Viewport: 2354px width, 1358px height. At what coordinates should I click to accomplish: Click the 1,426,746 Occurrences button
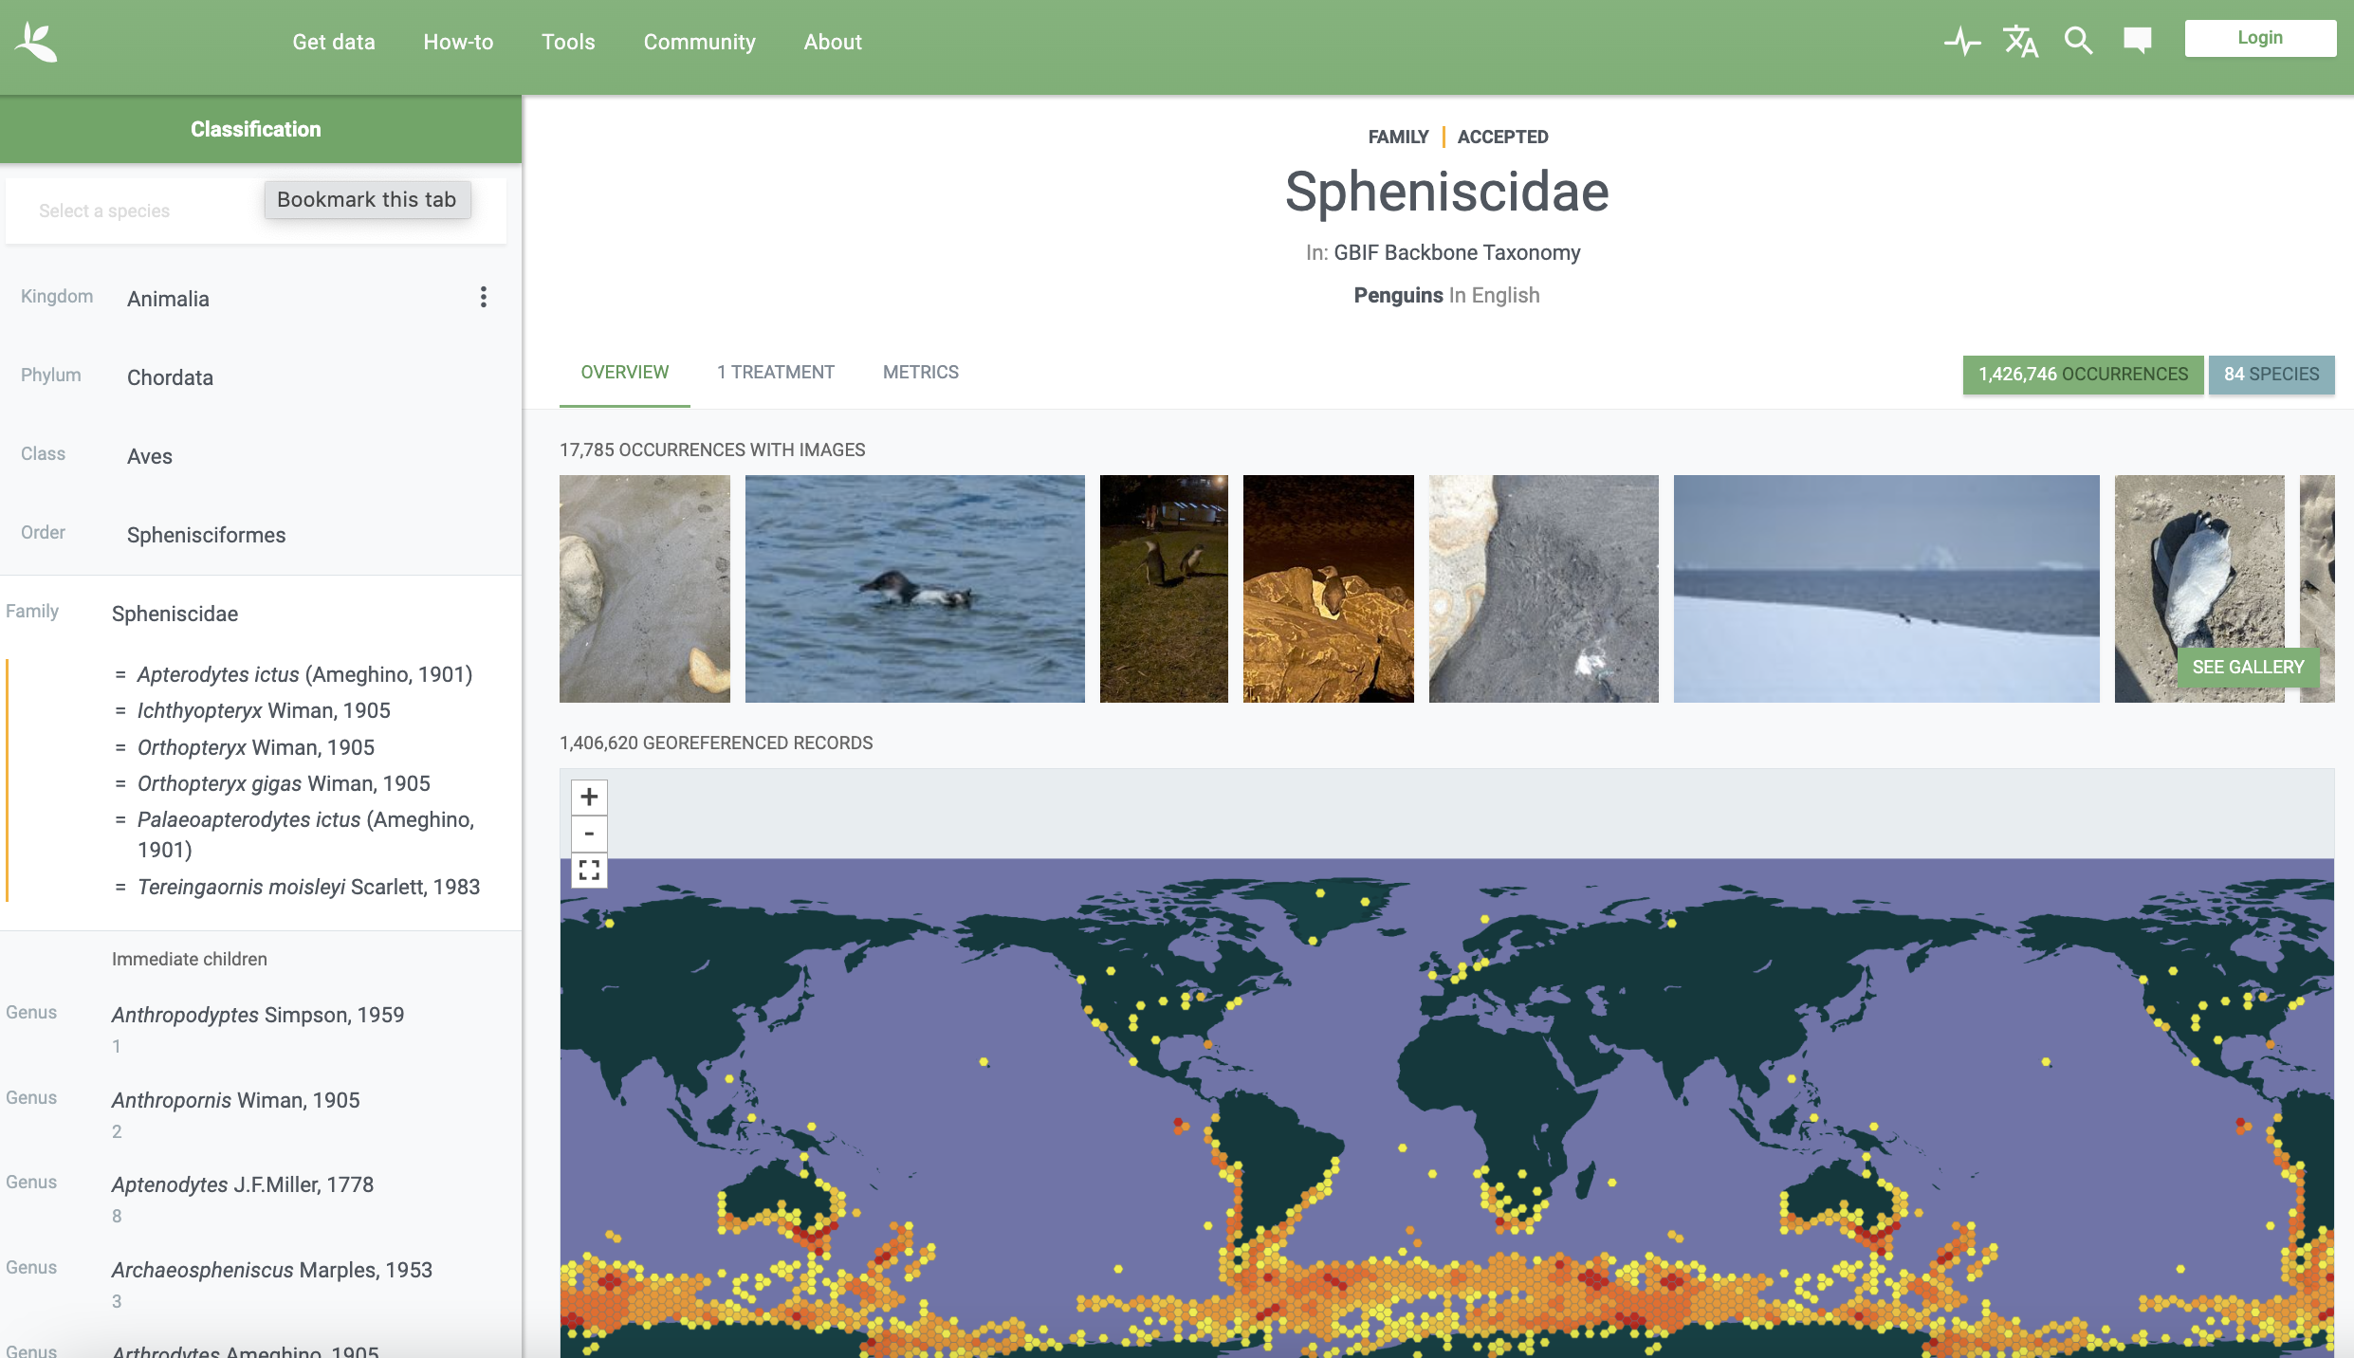point(2083,374)
